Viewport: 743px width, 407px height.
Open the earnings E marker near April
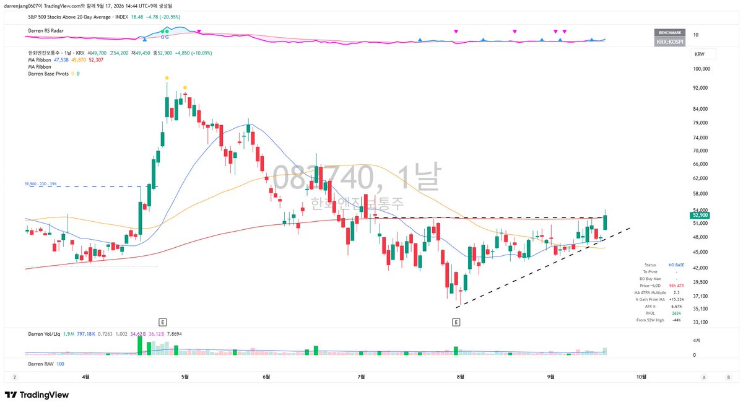[x=162, y=322]
